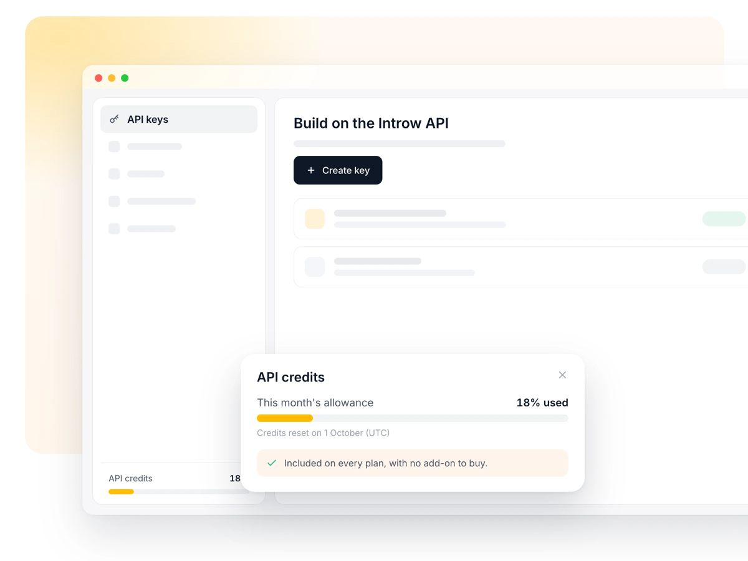Click the green window maximize dot

point(125,78)
